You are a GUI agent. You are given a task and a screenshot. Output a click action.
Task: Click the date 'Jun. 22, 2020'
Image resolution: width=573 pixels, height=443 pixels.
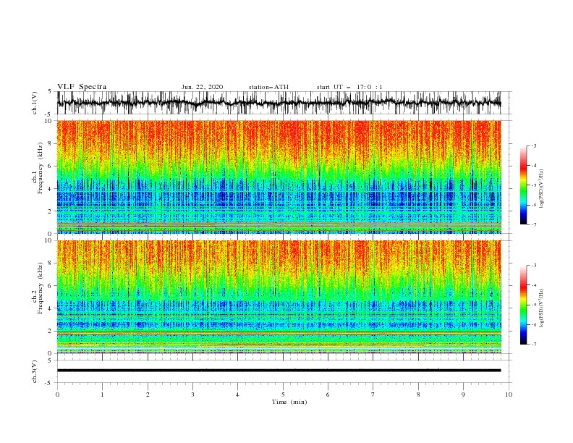202,87
